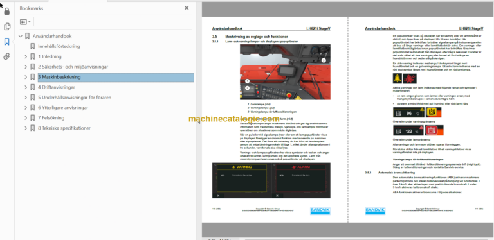Expand 5 Underhållsanvisningar för föraren bookmark
Image resolution: width=494 pixels, height=240 pixels.
tap(26, 98)
